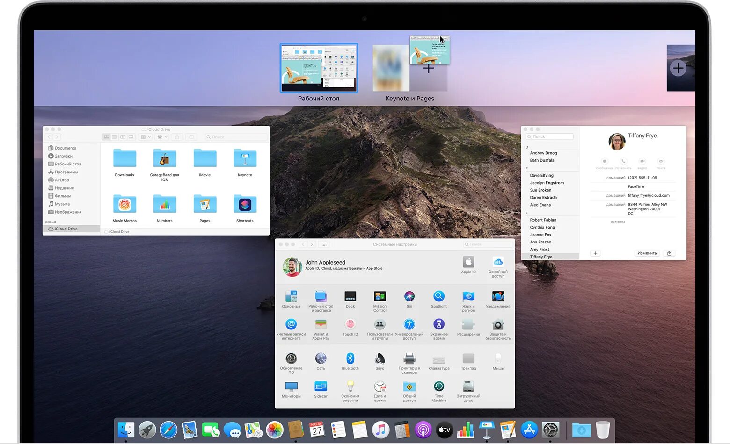The width and height of the screenshot is (730, 444).
Task: Add a new desktop with plus button
Action: click(x=678, y=68)
